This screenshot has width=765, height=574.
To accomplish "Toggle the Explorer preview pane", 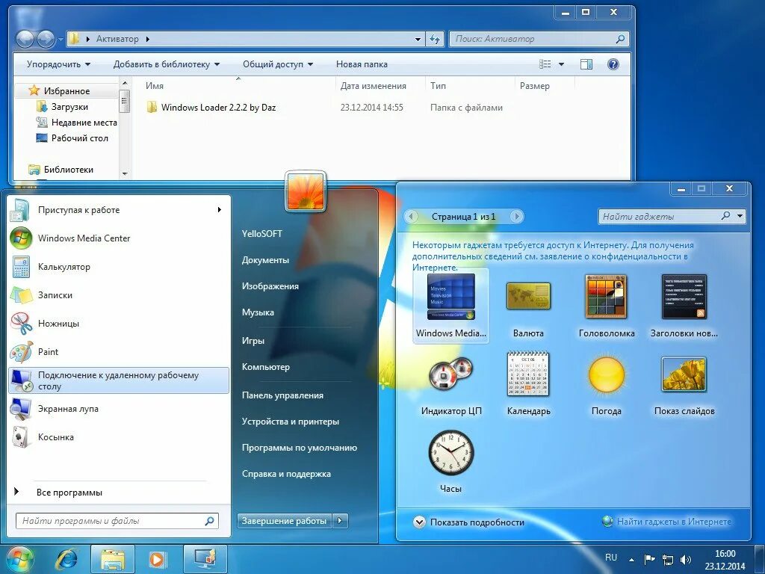I will (x=586, y=64).
